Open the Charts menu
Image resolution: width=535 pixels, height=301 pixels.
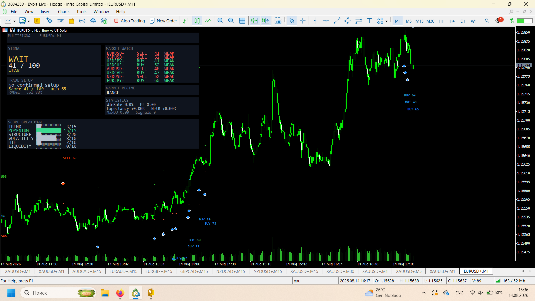click(x=64, y=11)
